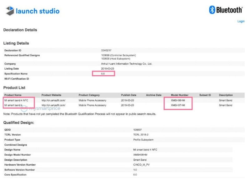
Task: Click Mi smart band 4 NFC in the product list
Action: 16,100
